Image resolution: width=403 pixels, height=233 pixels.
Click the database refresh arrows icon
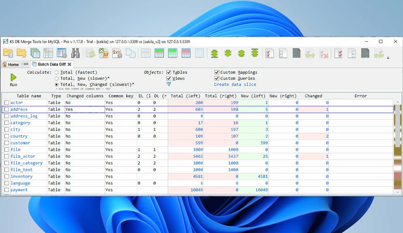click(x=91, y=53)
